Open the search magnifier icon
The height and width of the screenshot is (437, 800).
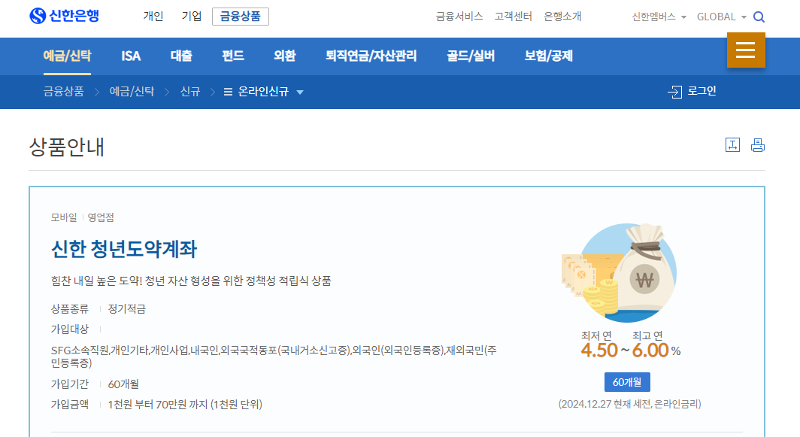coord(759,17)
